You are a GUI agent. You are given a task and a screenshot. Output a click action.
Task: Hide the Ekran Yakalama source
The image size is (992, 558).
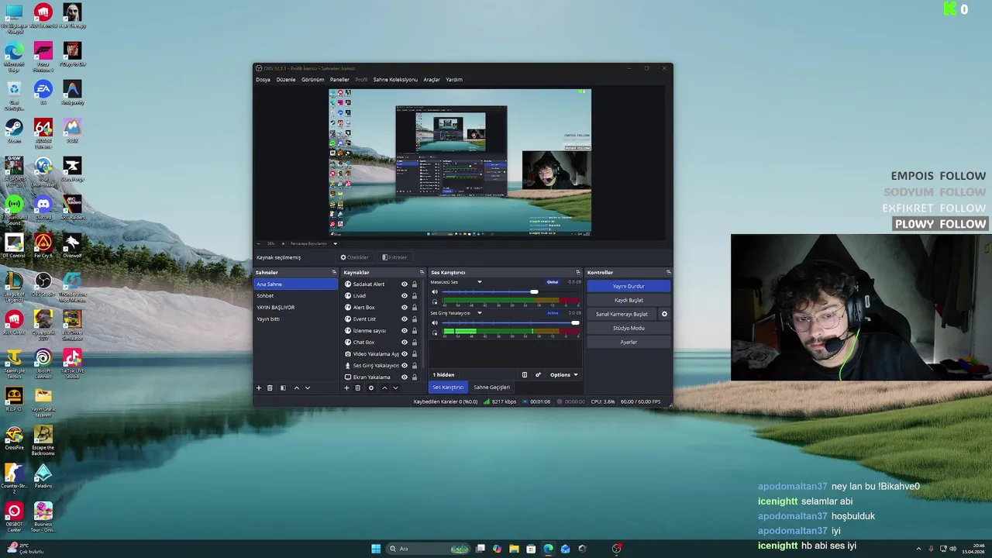coord(404,377)
